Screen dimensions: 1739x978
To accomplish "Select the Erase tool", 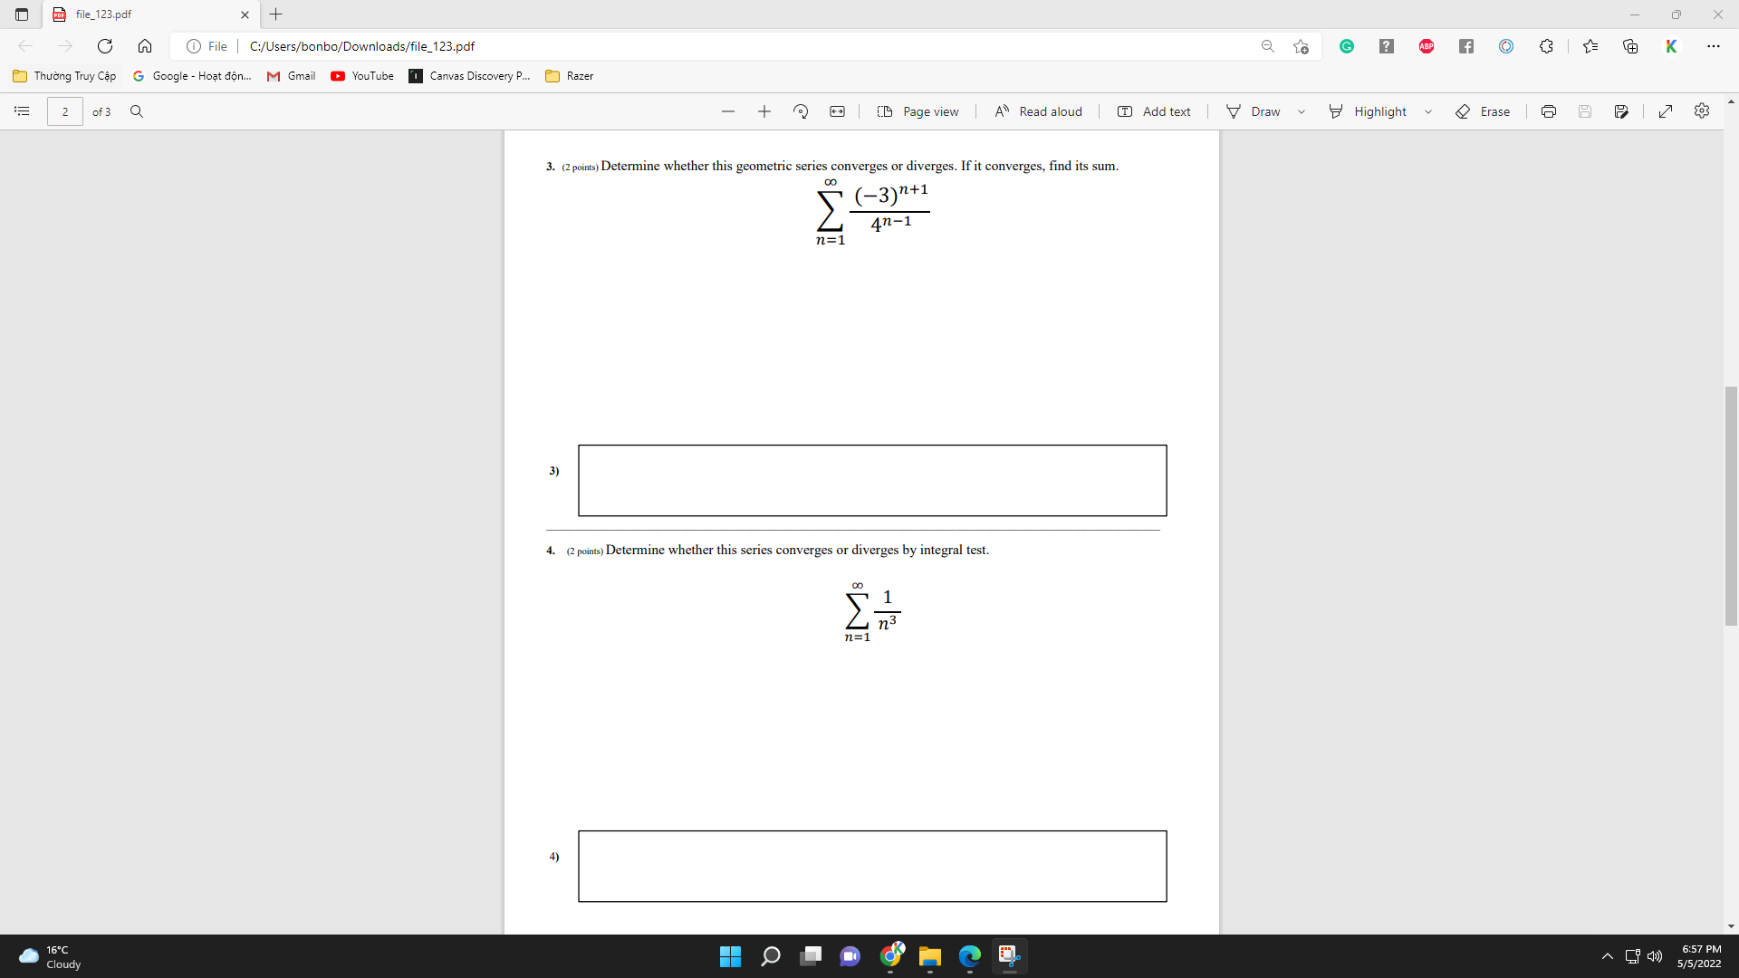I will tap(1483, 110).
